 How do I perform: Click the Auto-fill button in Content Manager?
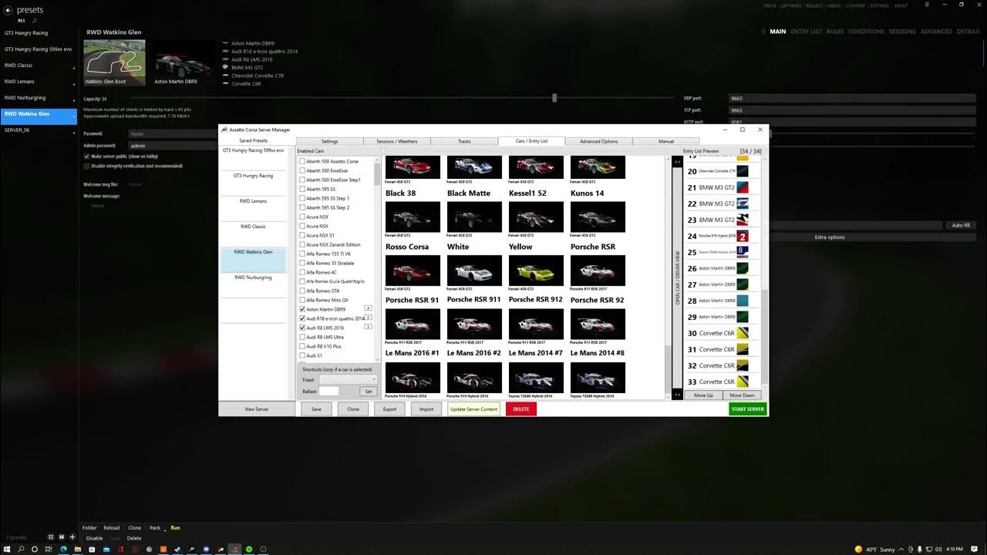pyautogui.click(x=961, y=225)
